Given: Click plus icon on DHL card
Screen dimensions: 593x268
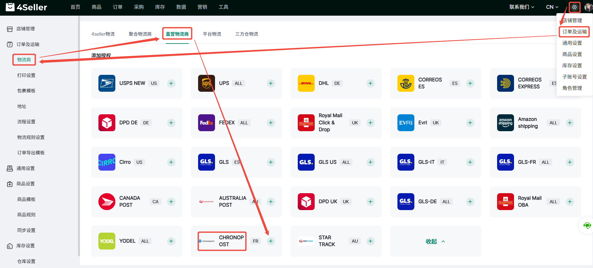Looking at the screenshot, I should point(370,83).
